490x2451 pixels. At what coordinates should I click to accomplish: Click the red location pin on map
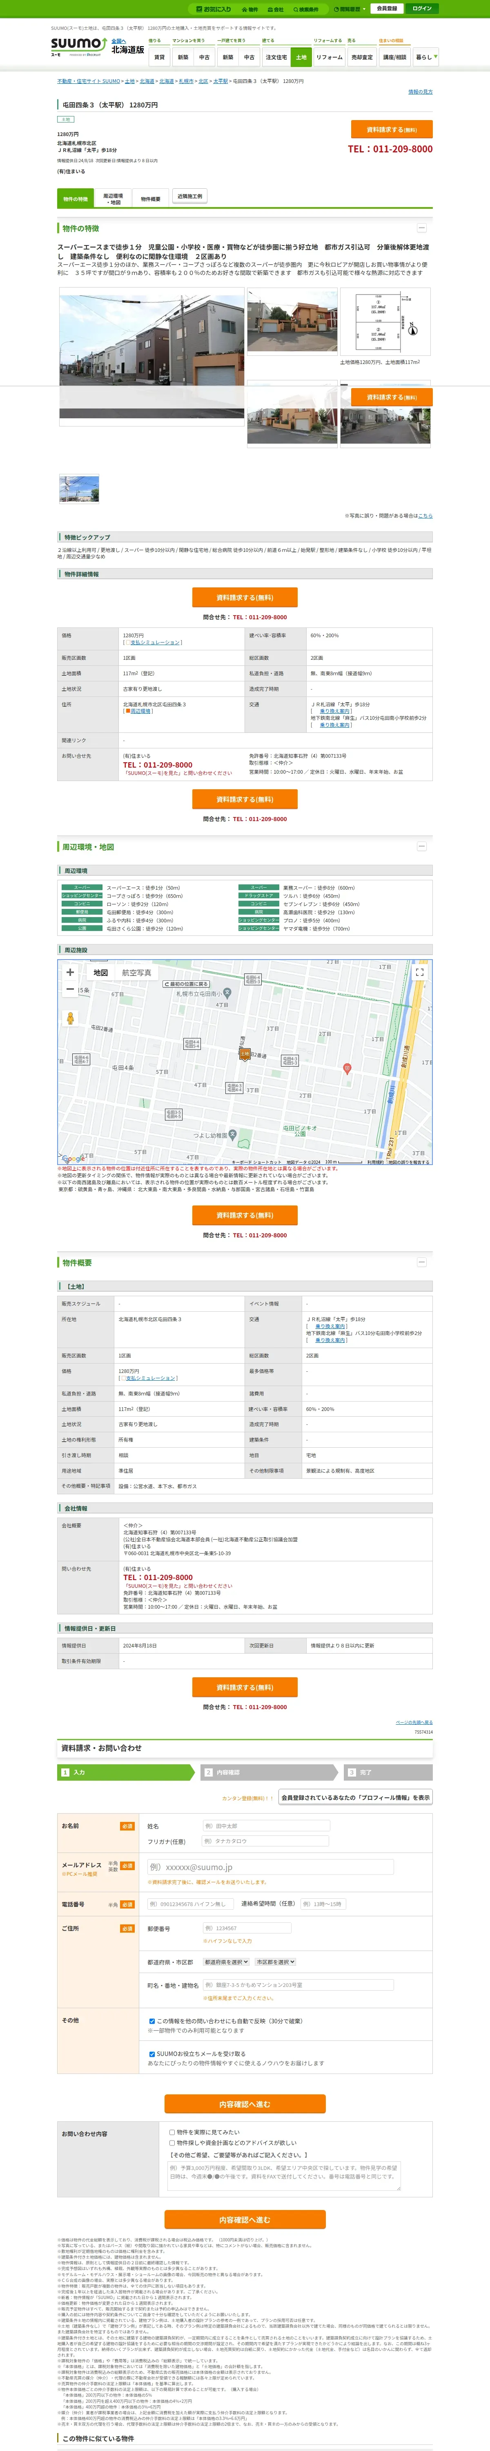(x=346, y=1069)
